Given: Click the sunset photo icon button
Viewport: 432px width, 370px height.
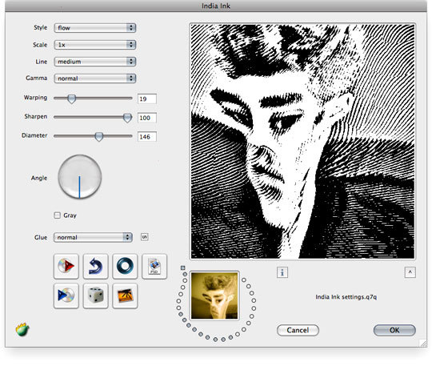Looking at the screenshot, I should (x=125, y=296).
